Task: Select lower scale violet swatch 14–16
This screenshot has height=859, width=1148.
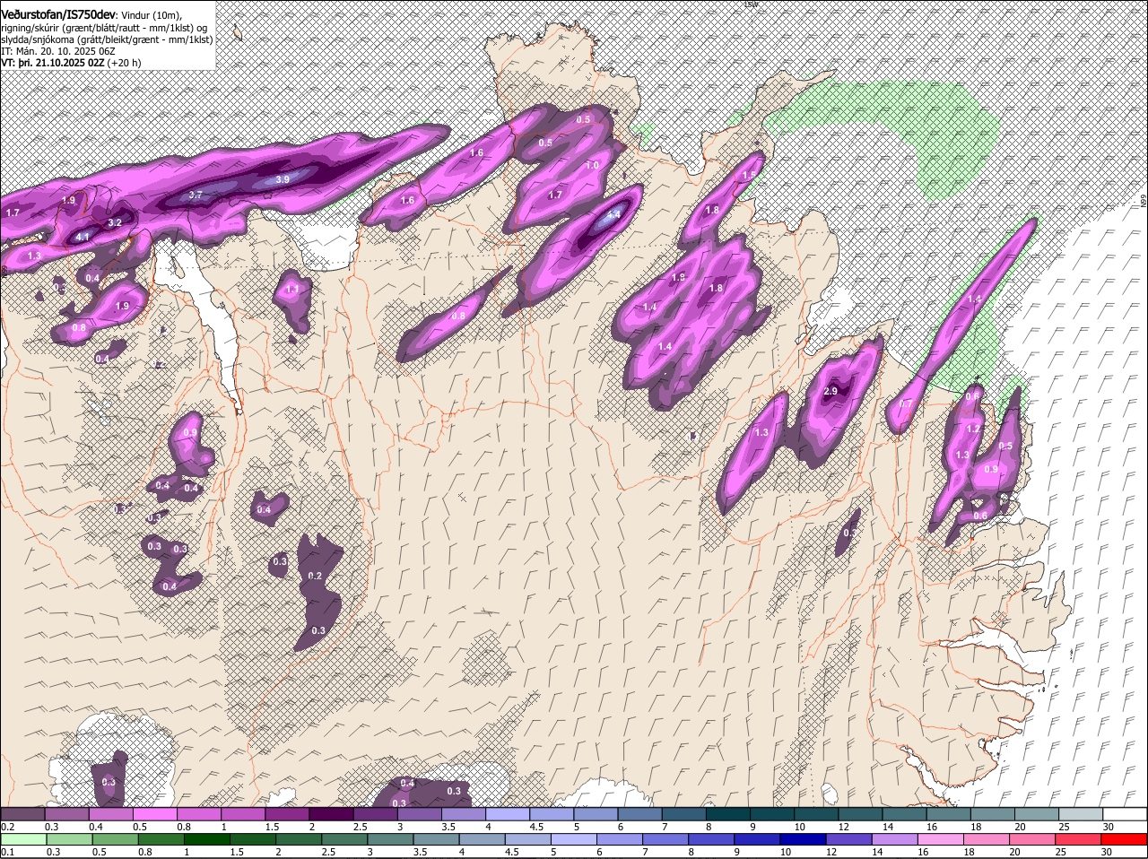Action: click(x=896, y=839)
